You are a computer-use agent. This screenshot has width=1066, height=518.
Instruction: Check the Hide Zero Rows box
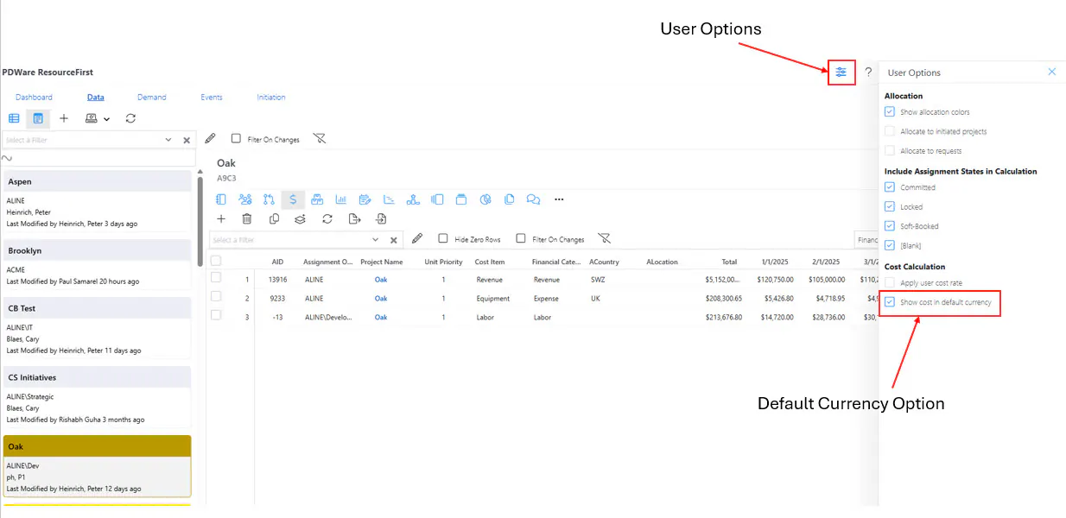pyautogui.click(x=443, y=239)
